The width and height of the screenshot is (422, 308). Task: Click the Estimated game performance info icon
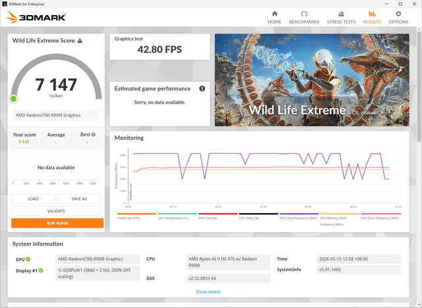coord(202,88)
